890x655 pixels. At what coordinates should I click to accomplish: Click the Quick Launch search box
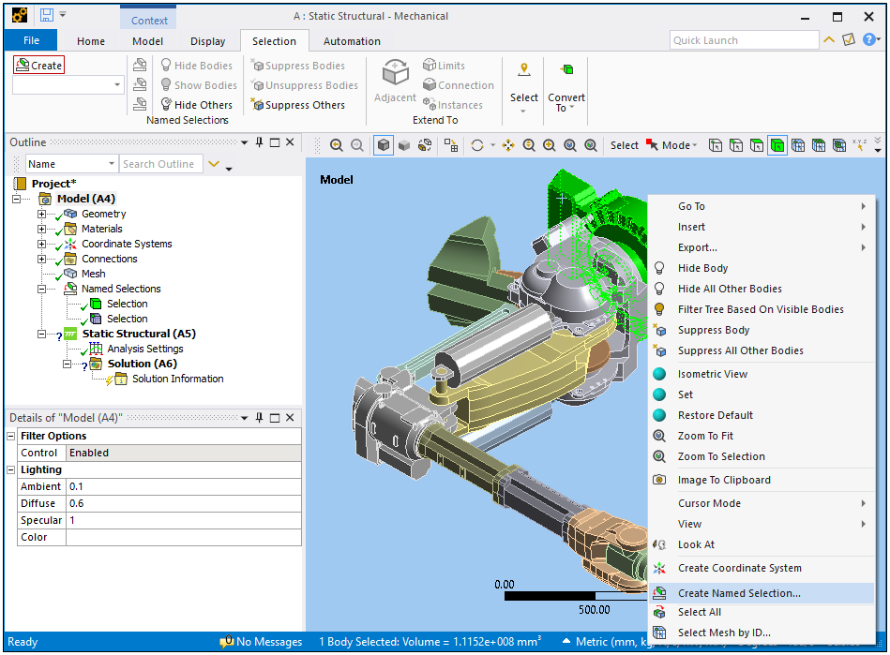pyautogui.click(x=745, y=40)
